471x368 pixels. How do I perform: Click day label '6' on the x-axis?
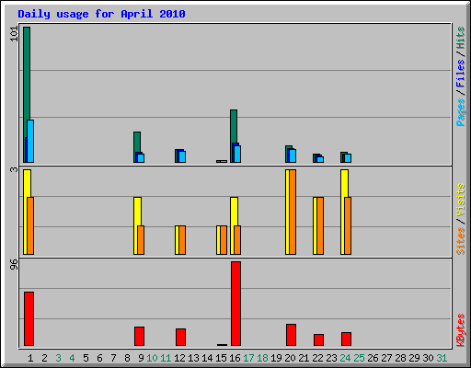pos(99,358)
